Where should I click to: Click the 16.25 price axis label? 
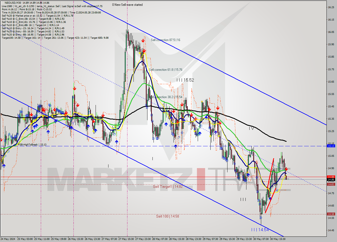coord(331,7)
